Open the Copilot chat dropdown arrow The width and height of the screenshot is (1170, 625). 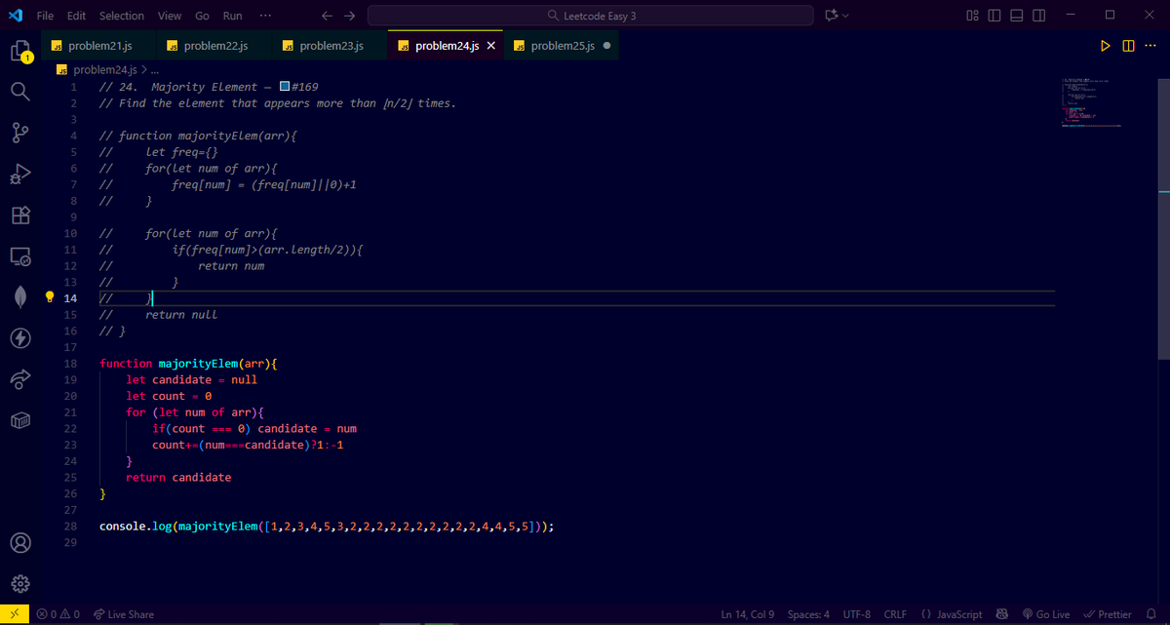(845, 16)
